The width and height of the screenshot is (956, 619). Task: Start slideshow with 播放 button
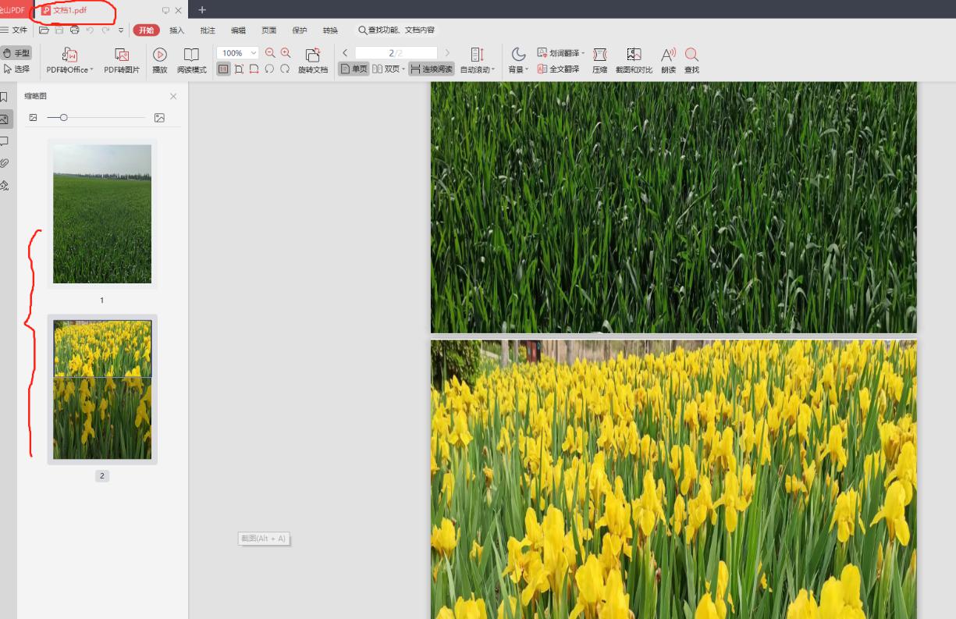[x=160, y=61]
